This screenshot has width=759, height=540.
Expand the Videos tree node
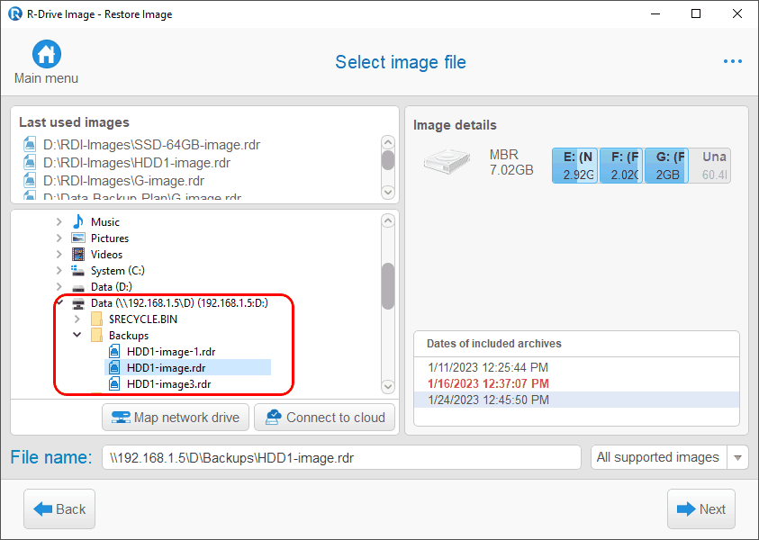(x=59, y=254)
